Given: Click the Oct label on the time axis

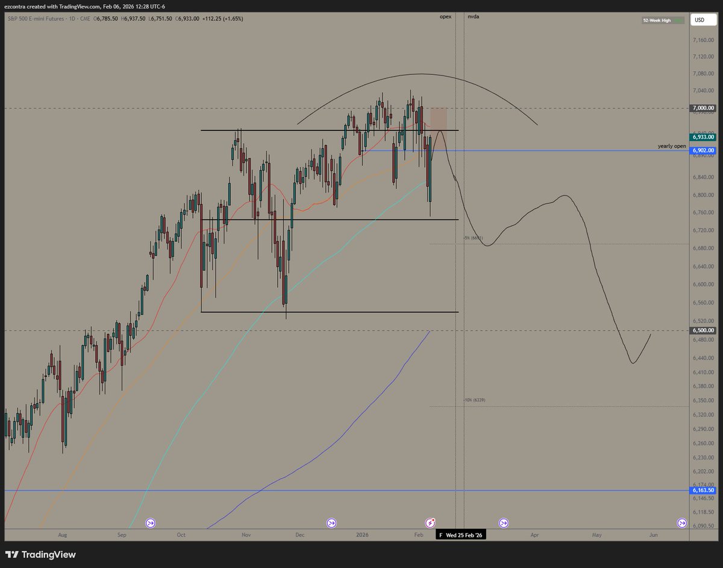Looking at the screenshot, I should tap(182, 535).
